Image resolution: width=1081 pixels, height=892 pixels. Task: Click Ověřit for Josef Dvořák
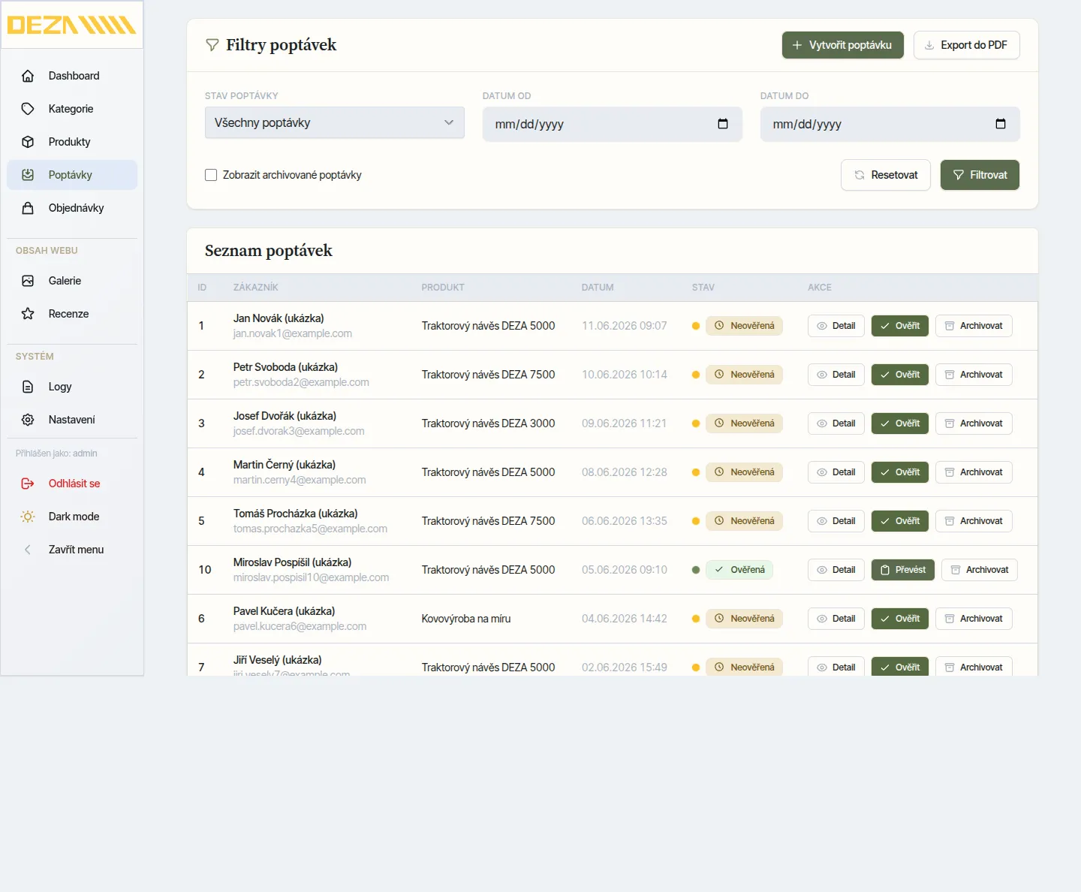tap(900, 423)
